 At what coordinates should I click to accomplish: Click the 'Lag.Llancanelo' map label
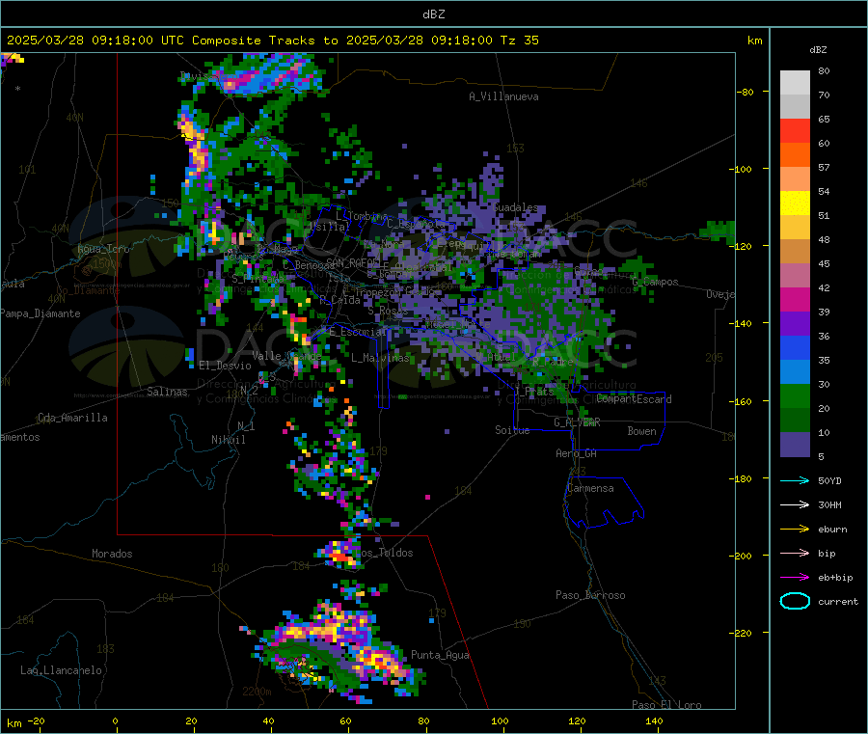pyautogui.click(x=61, y=670)
